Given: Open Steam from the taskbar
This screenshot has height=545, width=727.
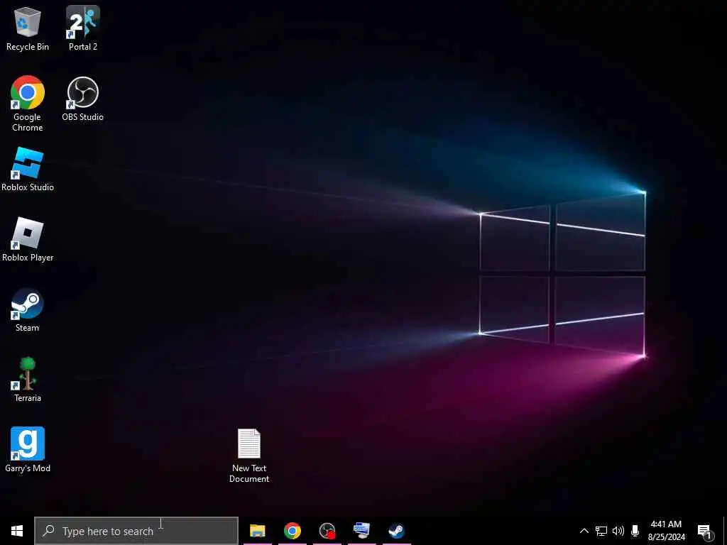Looking at the screenshot, I should tap(396, 531).
